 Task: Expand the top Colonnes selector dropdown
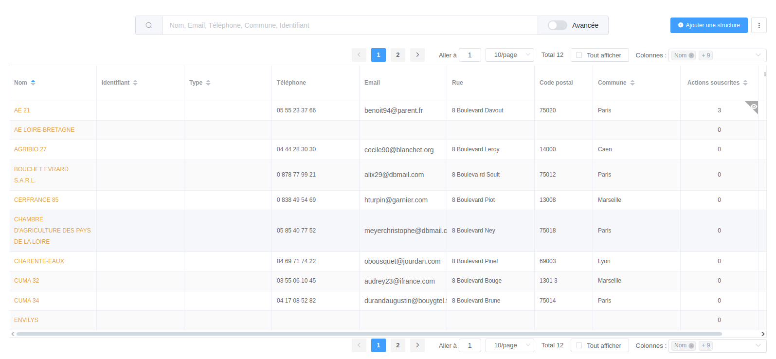[758, 55]
